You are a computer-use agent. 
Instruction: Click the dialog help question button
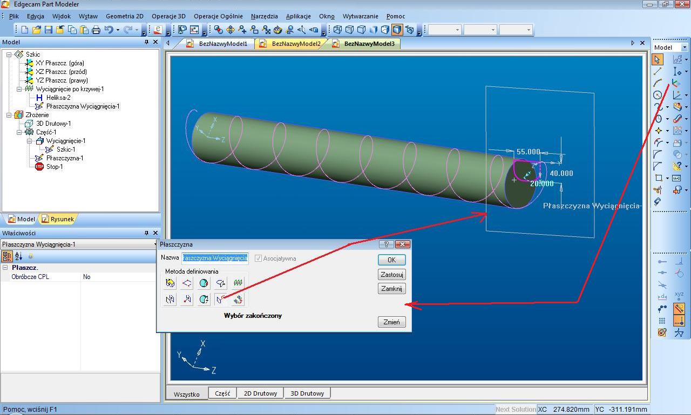tap(386, 244)
